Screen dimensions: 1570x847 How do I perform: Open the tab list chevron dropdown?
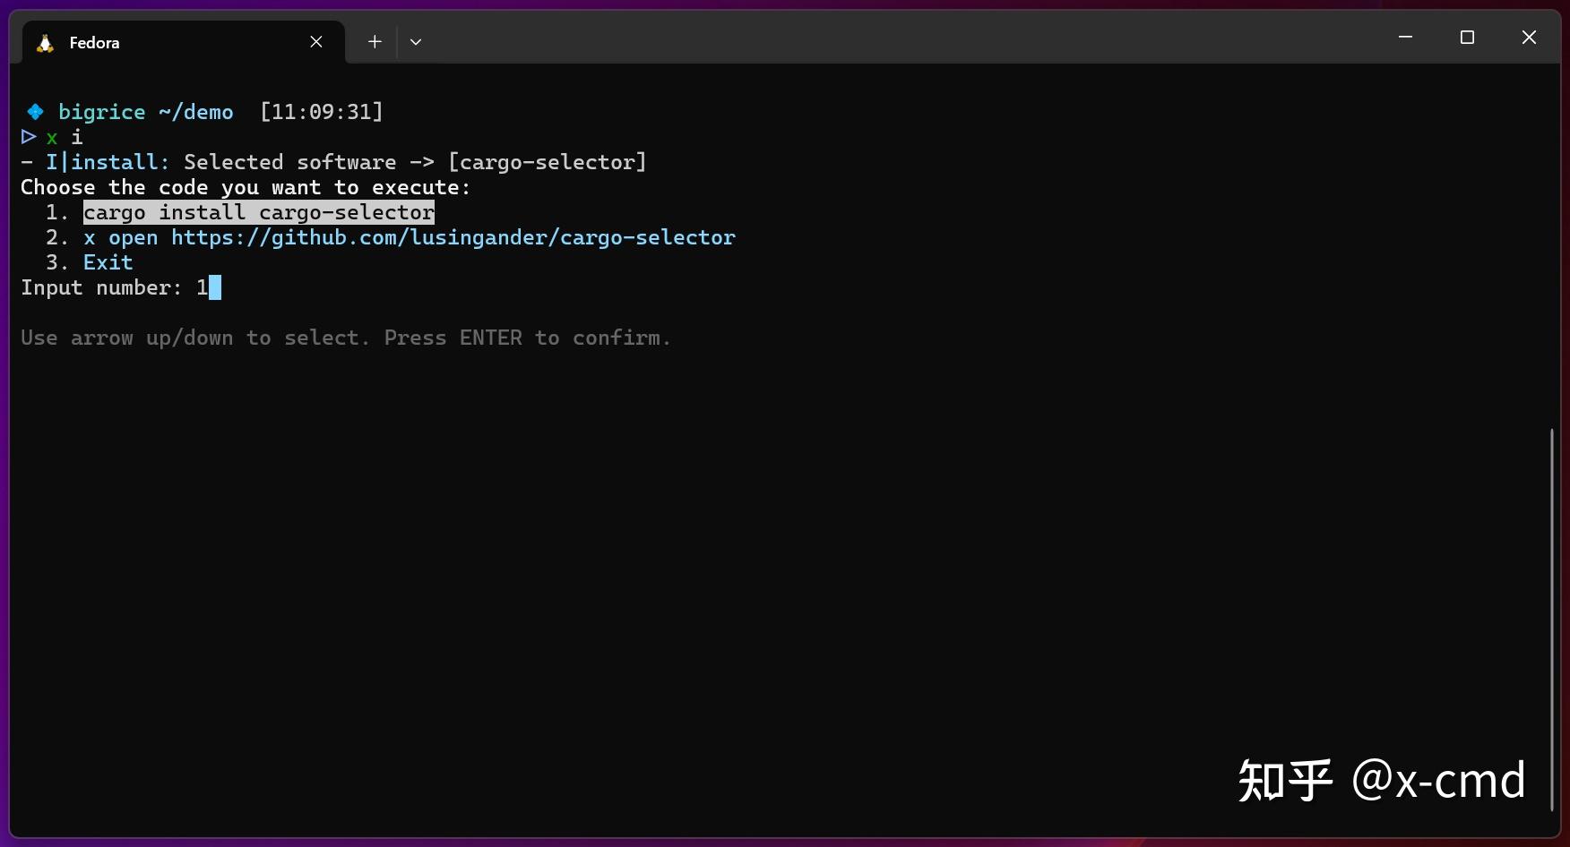(415, 41)
